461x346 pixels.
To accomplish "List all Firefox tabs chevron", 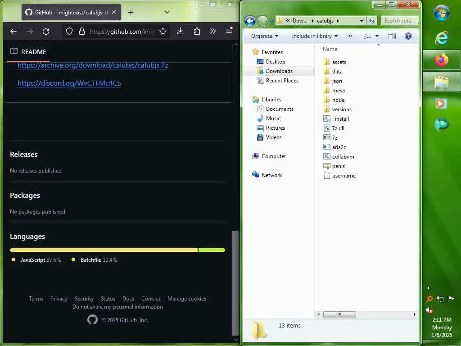I will tap(167, 12).
